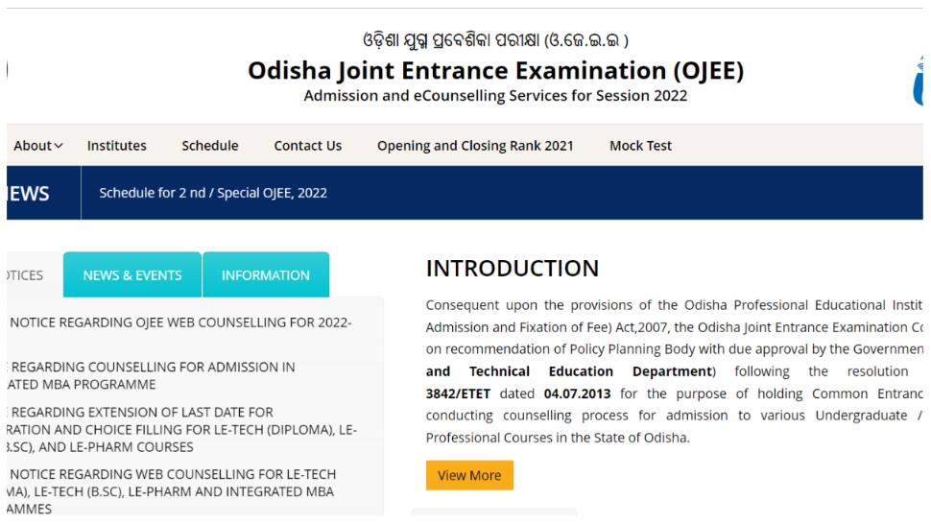This screenshot has width=931, height=524.
Task: Open the integrated MBA counselling admission notice
Action: 152,375
